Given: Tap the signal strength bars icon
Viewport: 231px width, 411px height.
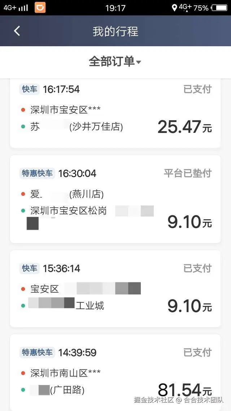Looking at the screenshot, I should [x=23, y=8].
